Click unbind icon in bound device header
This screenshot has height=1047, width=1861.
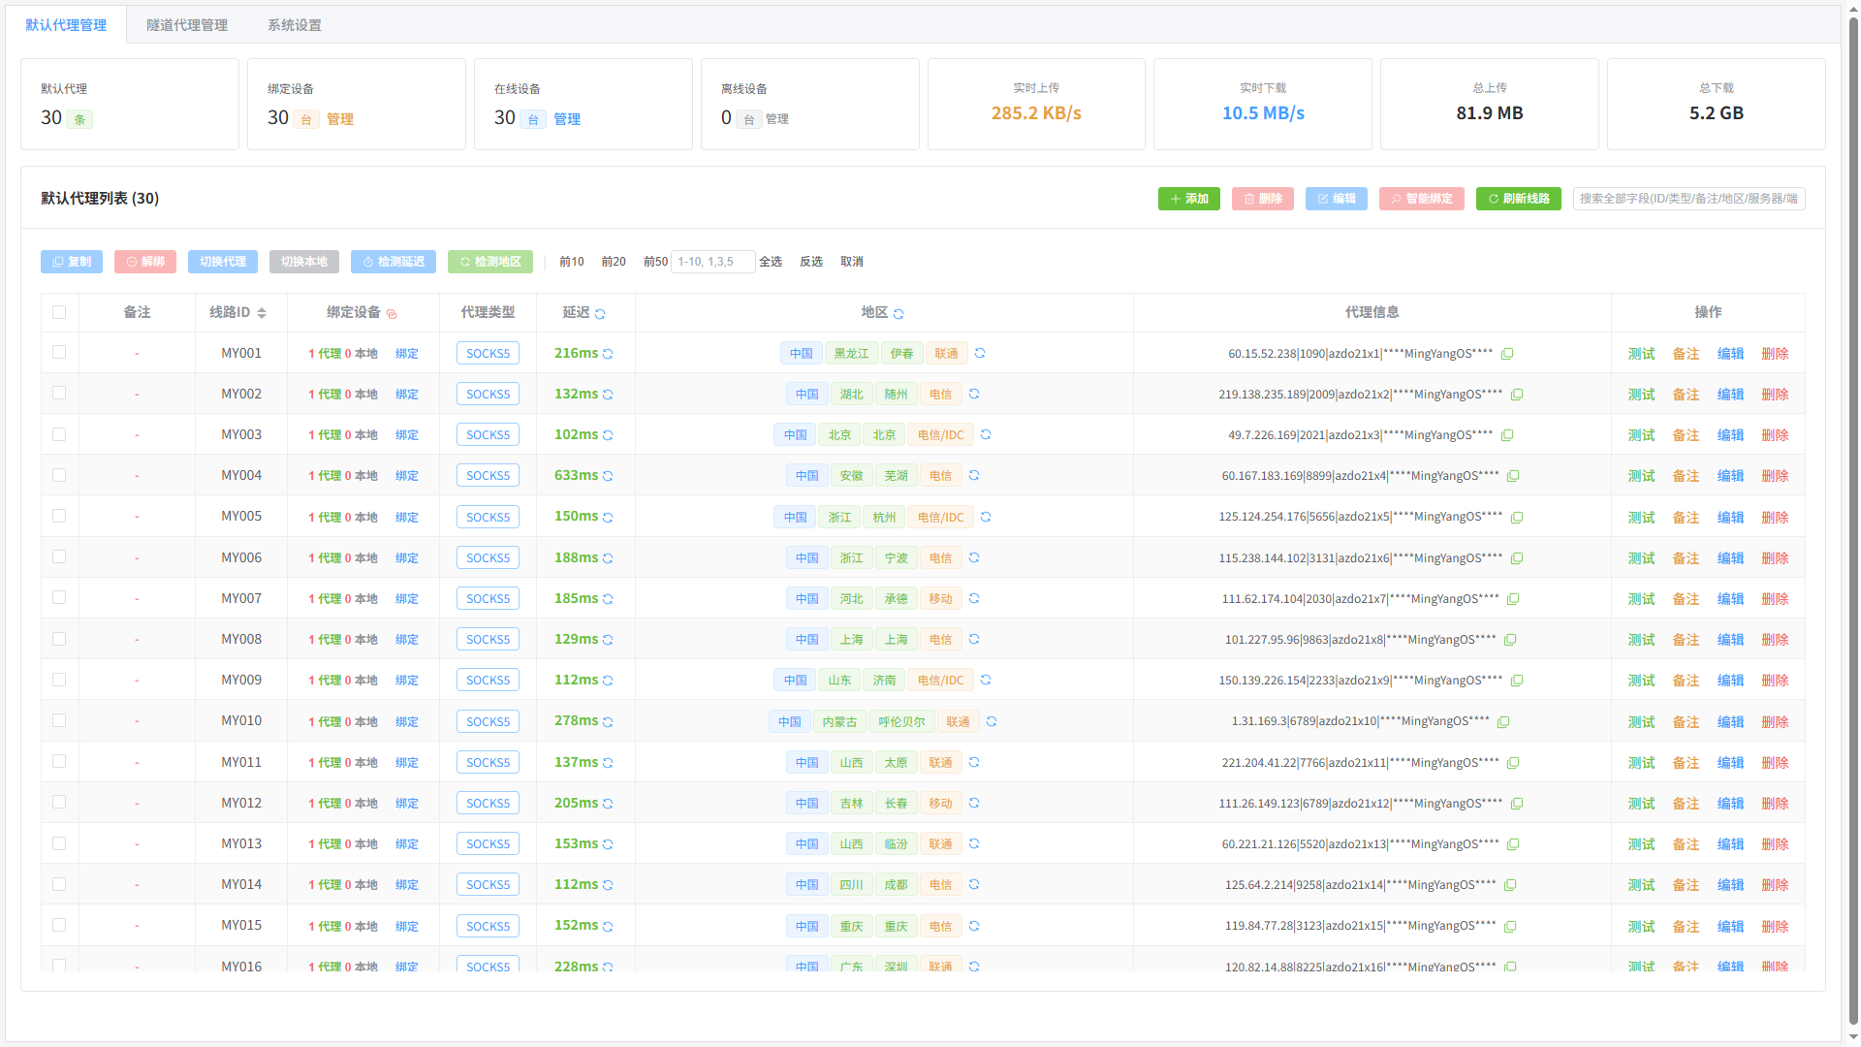(x=392, y=313)
